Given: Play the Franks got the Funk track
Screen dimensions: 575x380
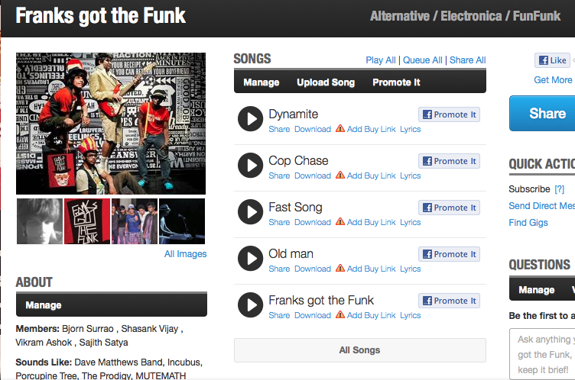Looking at the screenshot, I should point(250,305).
